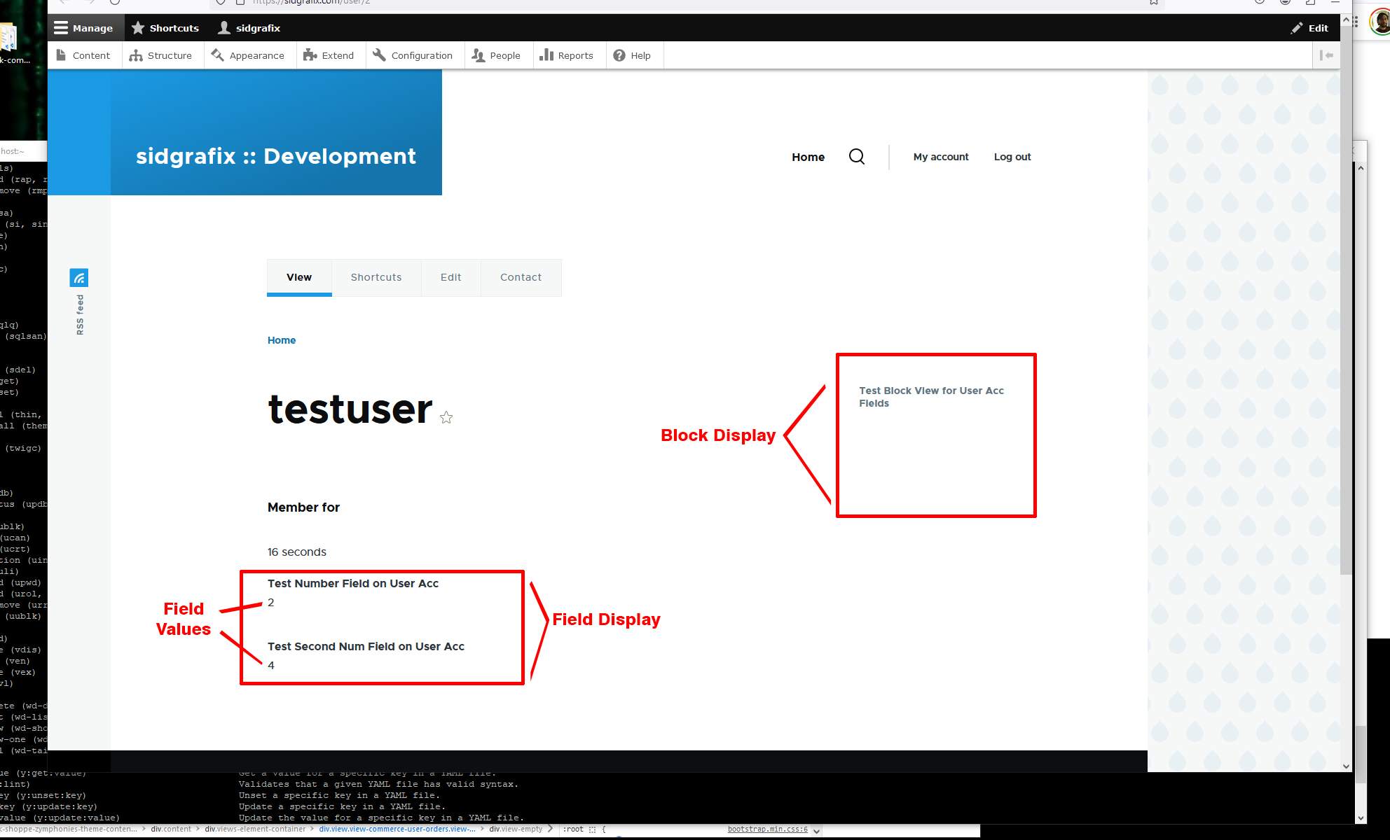Viewport: 1390px width, 840px height.
Task: Switch to the Edit tab on profile
Action: click(450, 277)
